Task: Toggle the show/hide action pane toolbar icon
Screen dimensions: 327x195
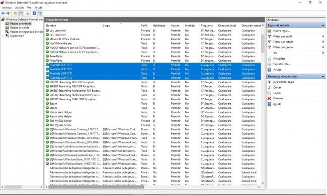Action: coord(40,14)
